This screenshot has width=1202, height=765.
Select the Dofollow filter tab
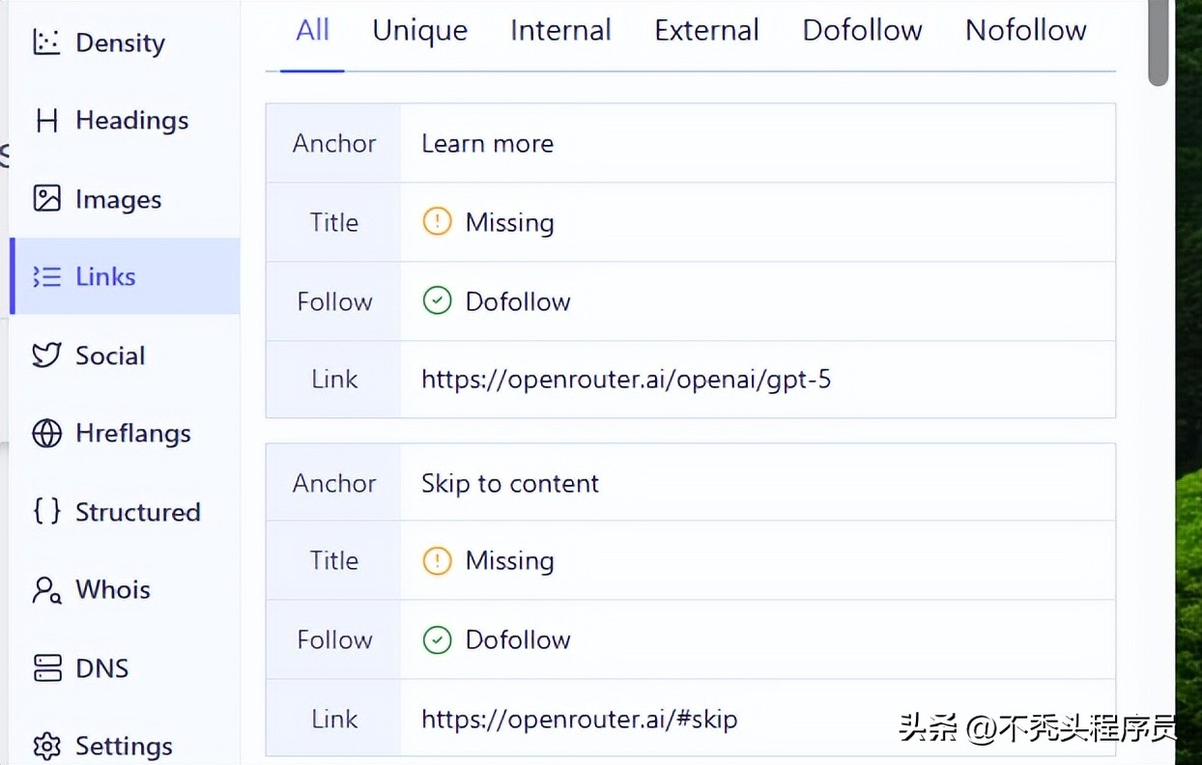coord(862,31)
